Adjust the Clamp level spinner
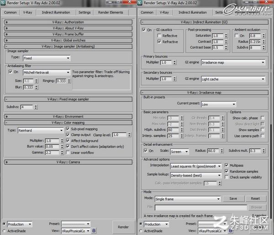This screenshot has height=235, width=274. click(x=129, y=135)
